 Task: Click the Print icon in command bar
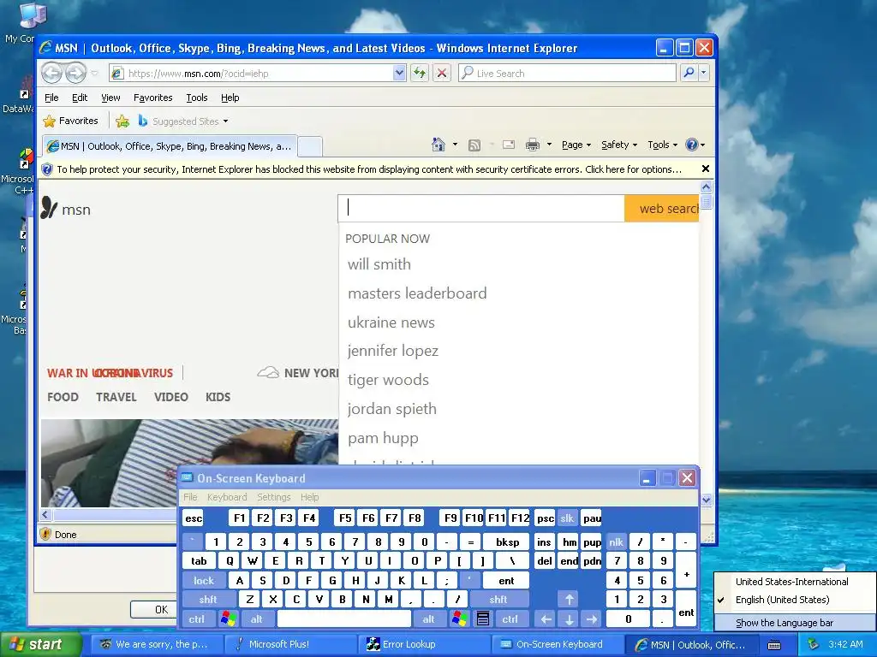coord(533,145)
